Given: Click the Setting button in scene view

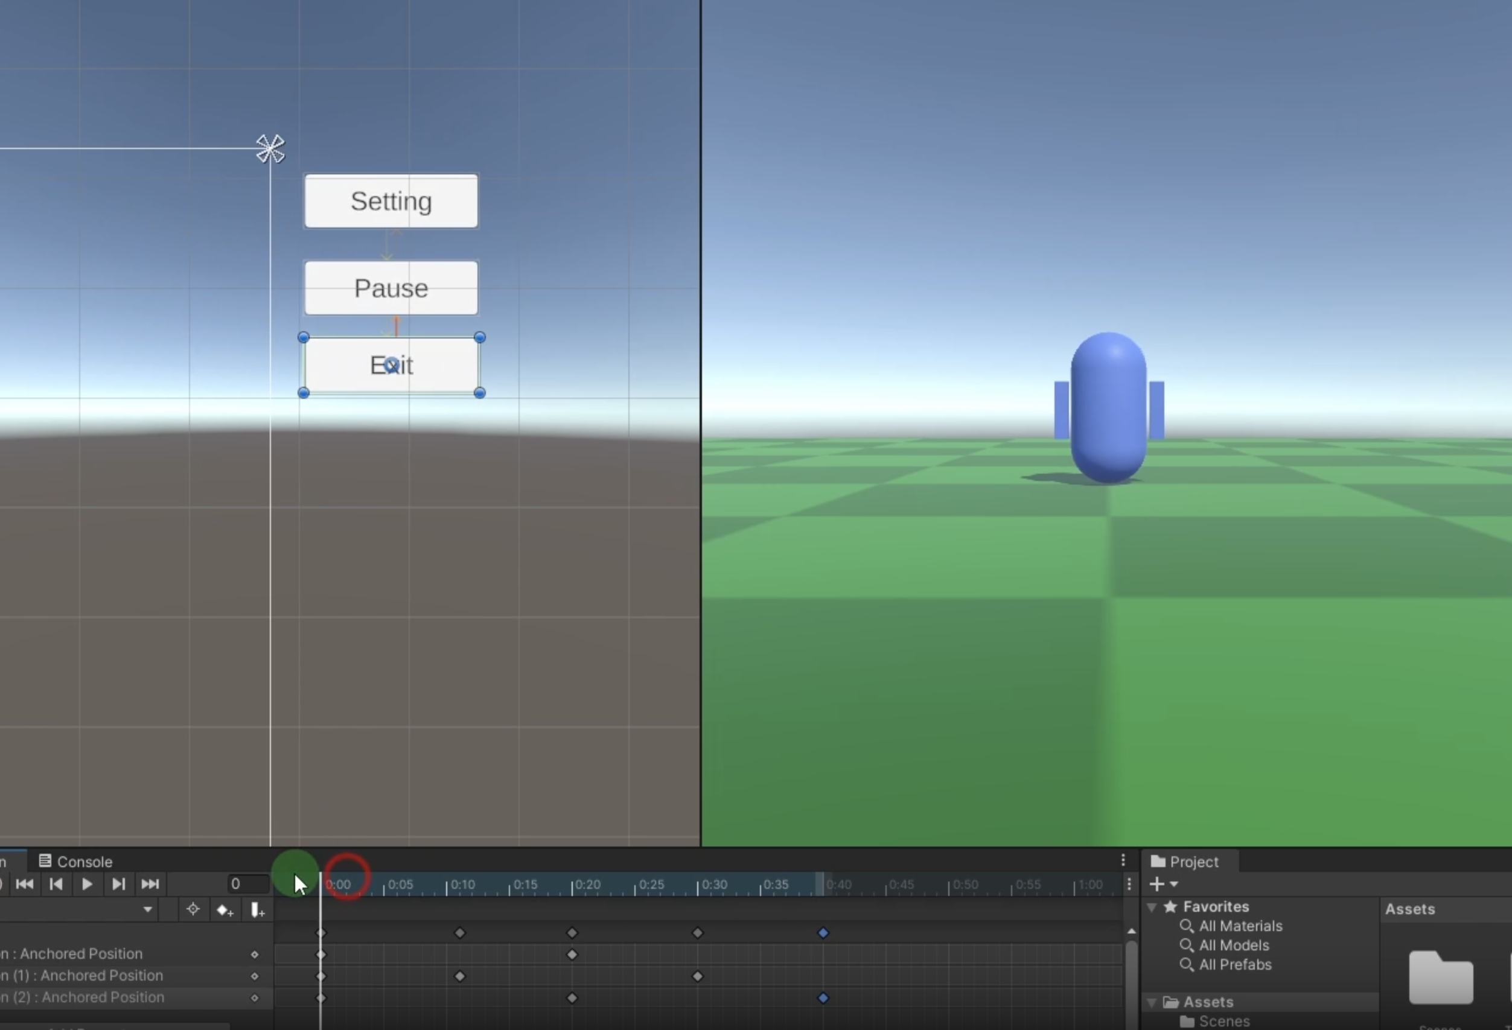Looking at the screenshot, I should (391, 201).
